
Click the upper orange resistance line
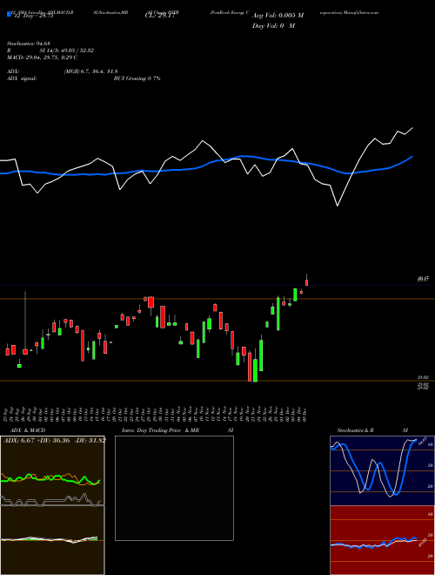(217, 299)
